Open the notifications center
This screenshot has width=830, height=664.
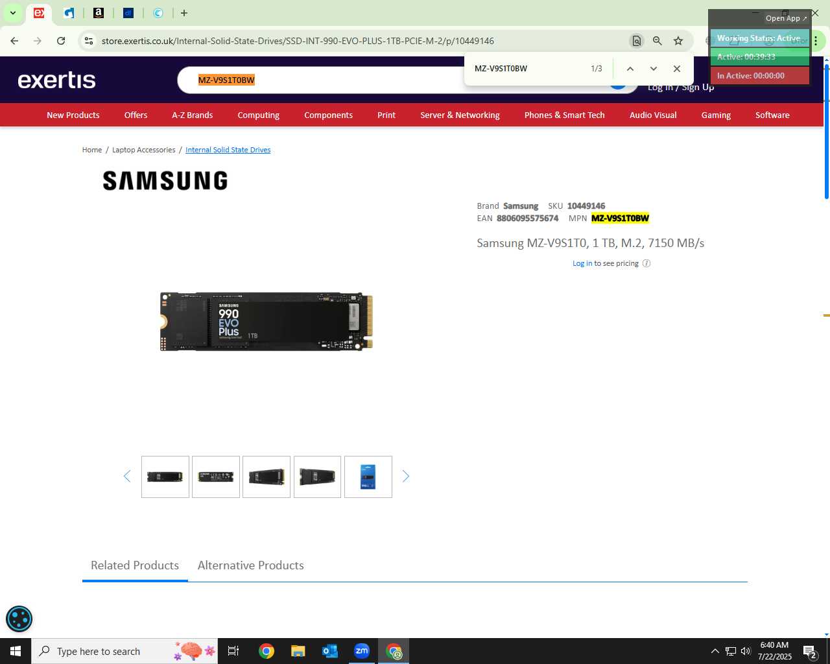tap(810, 651)
